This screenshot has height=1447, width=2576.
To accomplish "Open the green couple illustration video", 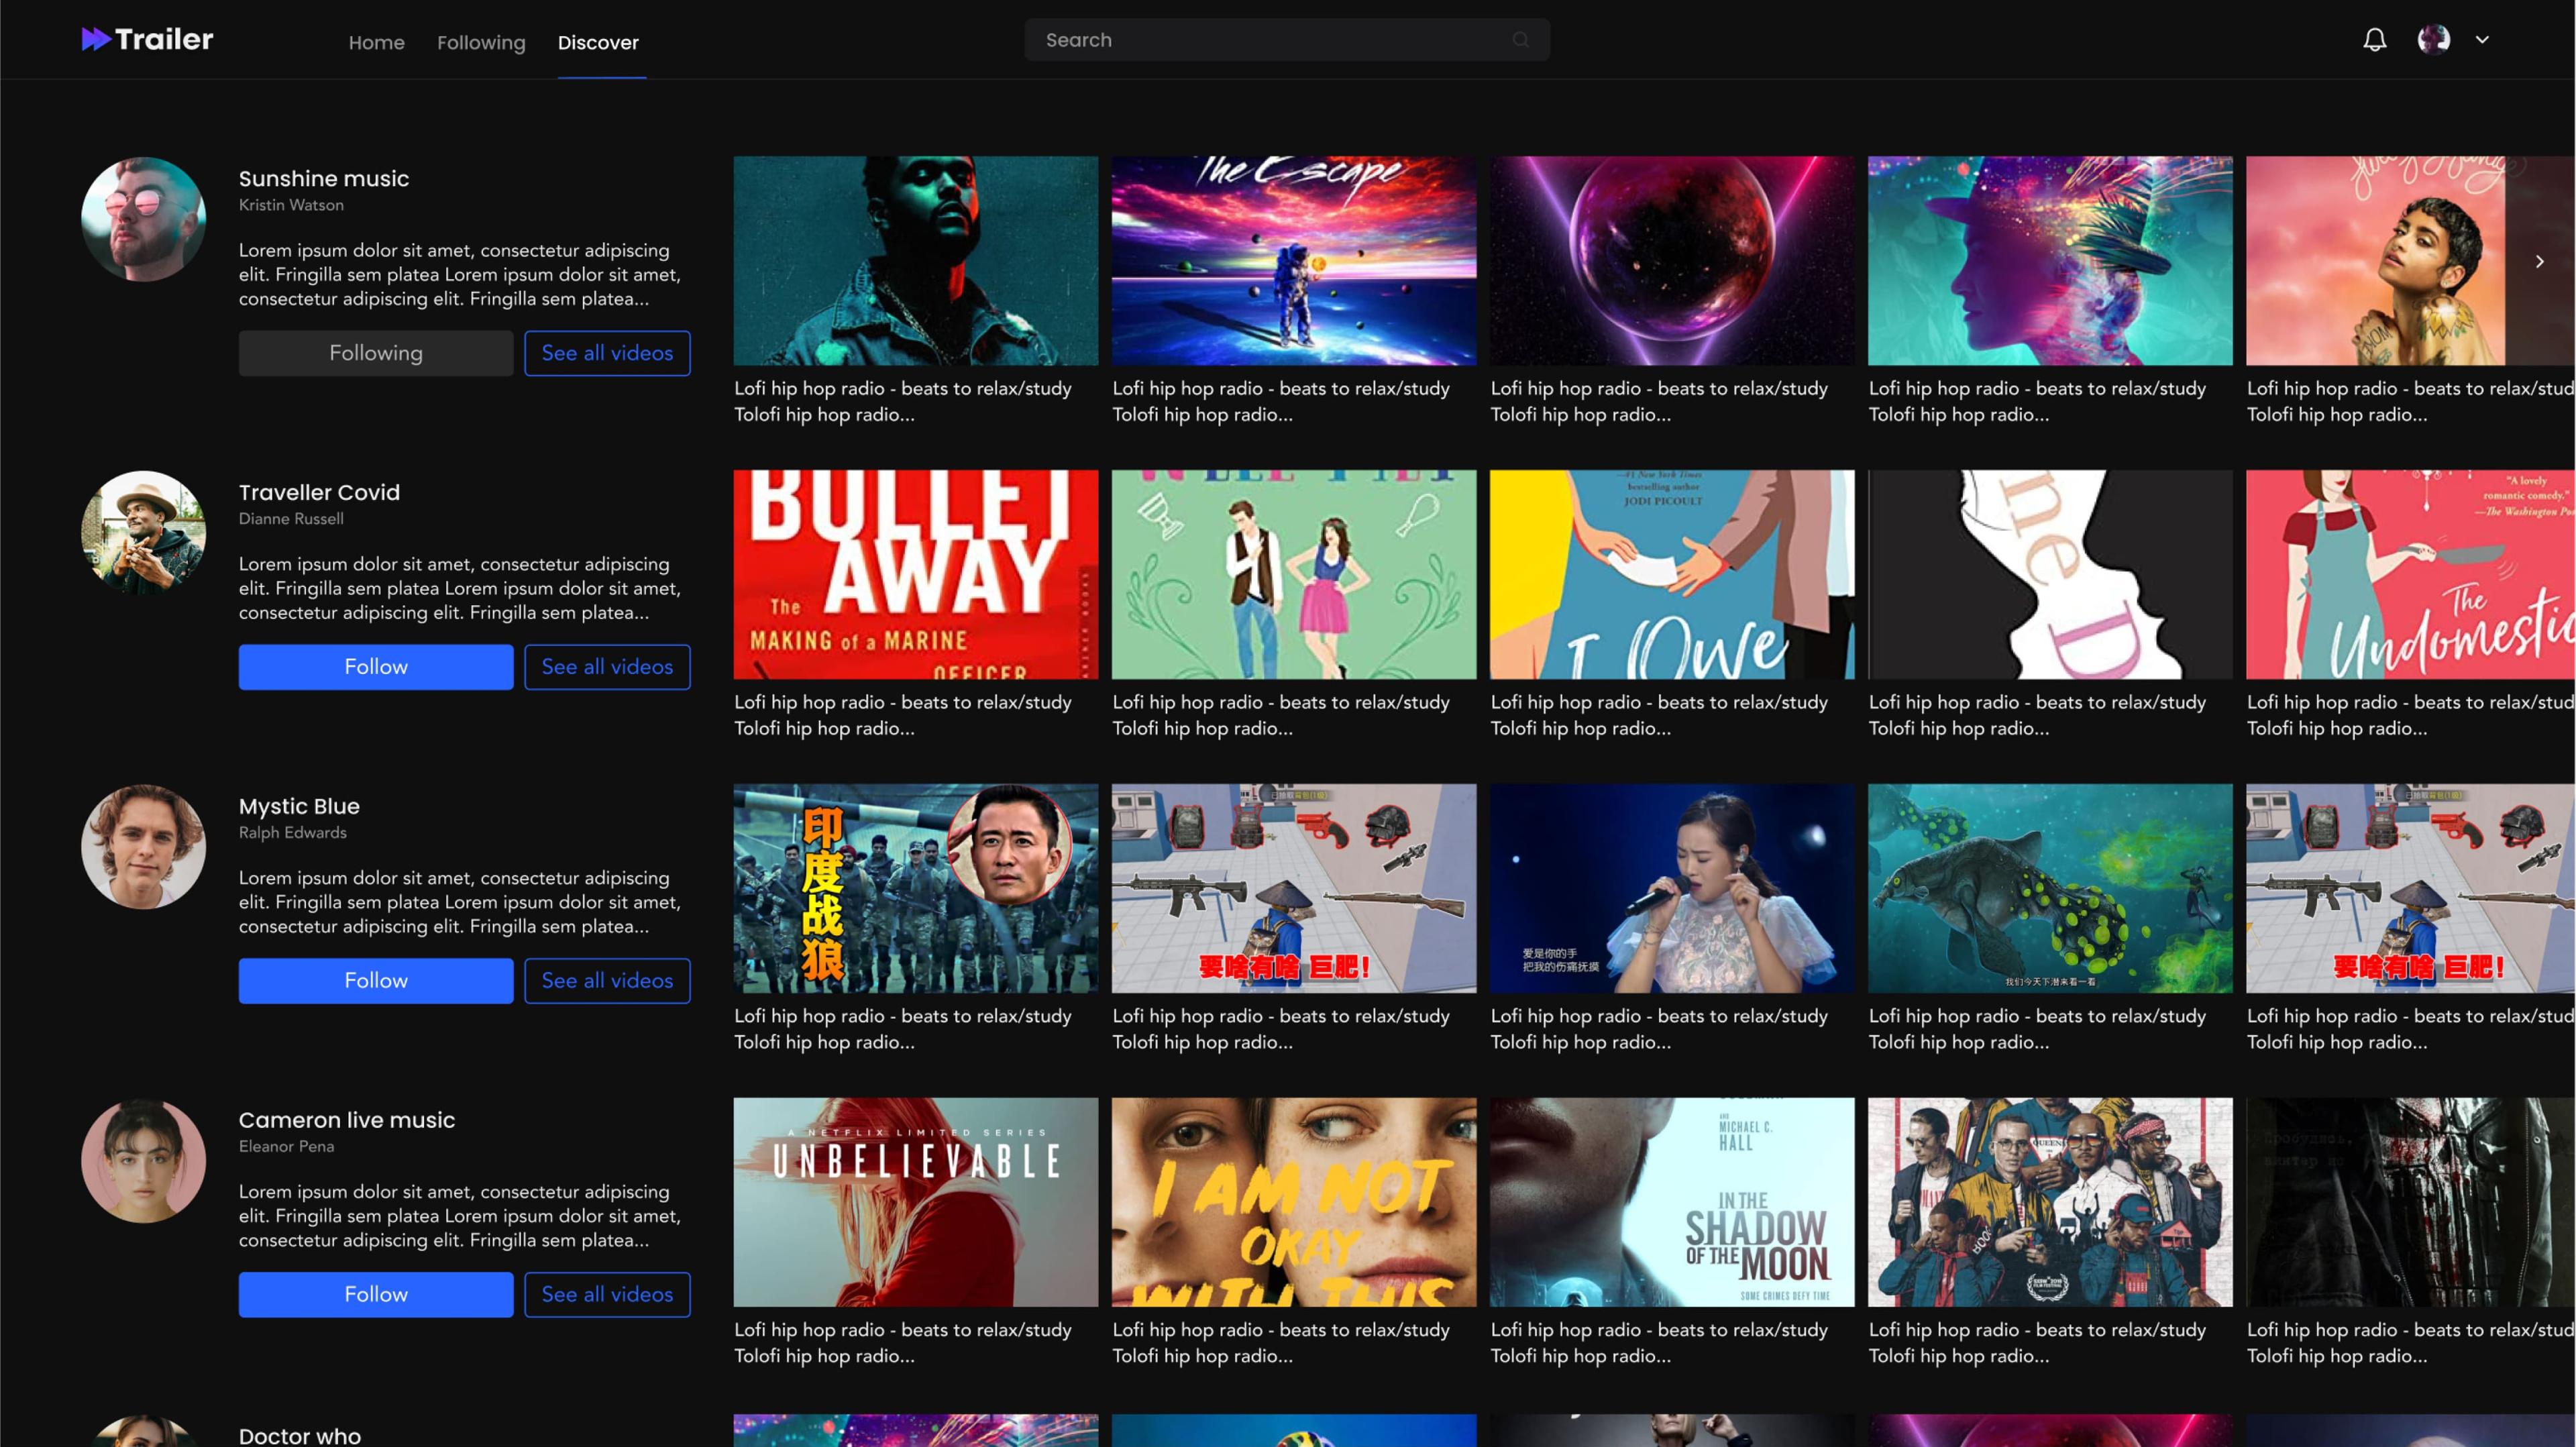I will pyautogui.click(x=1294, y=575).
